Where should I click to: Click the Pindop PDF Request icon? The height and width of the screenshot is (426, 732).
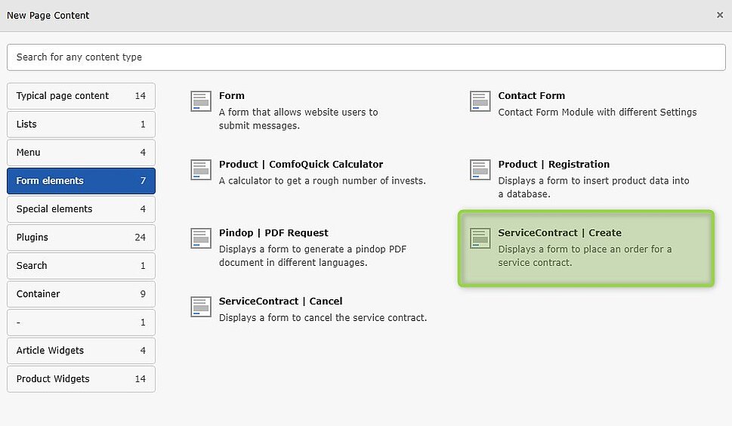coord(201,239)
